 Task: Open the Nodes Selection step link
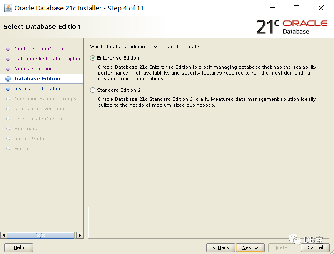point(34,69)
